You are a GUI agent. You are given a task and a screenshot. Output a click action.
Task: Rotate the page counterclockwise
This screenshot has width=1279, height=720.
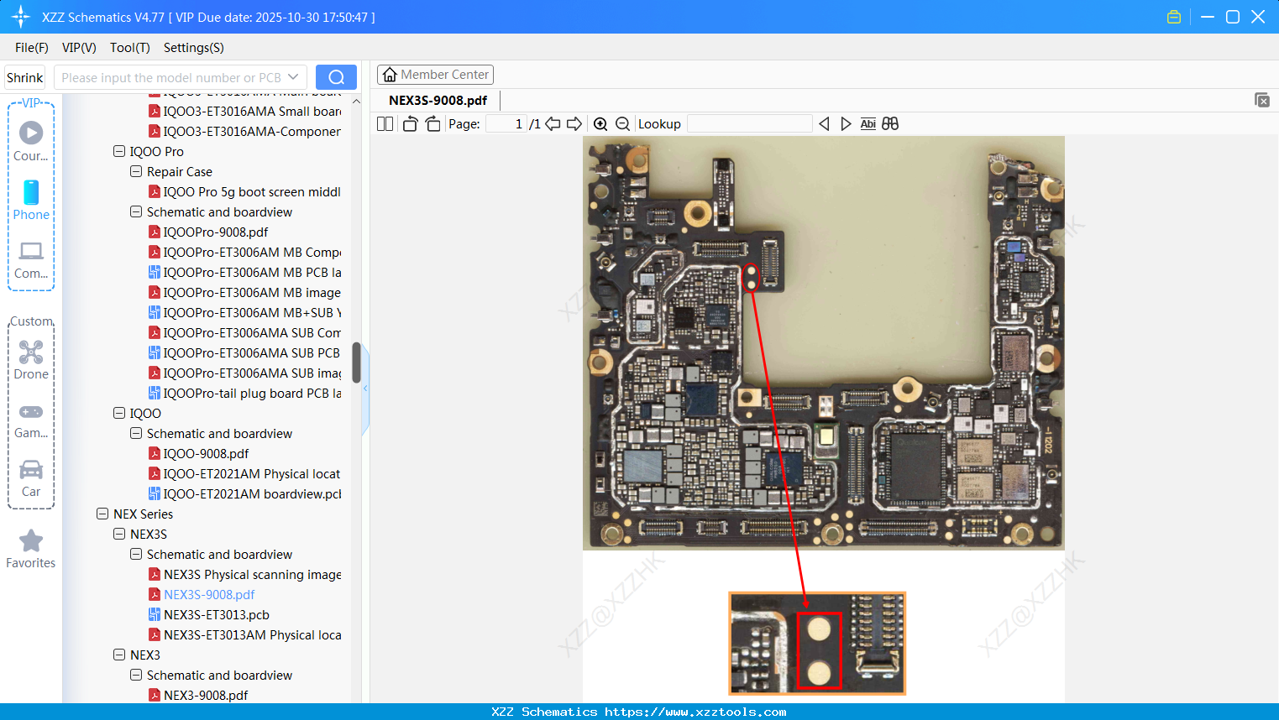pos(410,124)
